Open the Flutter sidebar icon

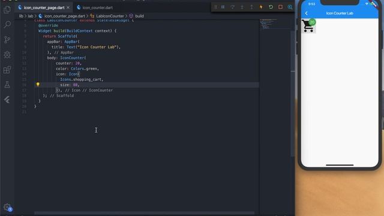pos(7,100)
